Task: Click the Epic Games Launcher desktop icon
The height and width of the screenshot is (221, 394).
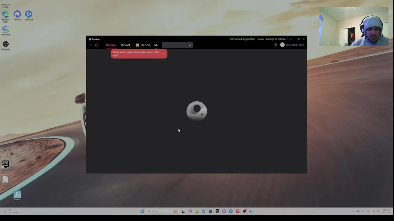Action: pyautogui.click(x=6, y=166)
